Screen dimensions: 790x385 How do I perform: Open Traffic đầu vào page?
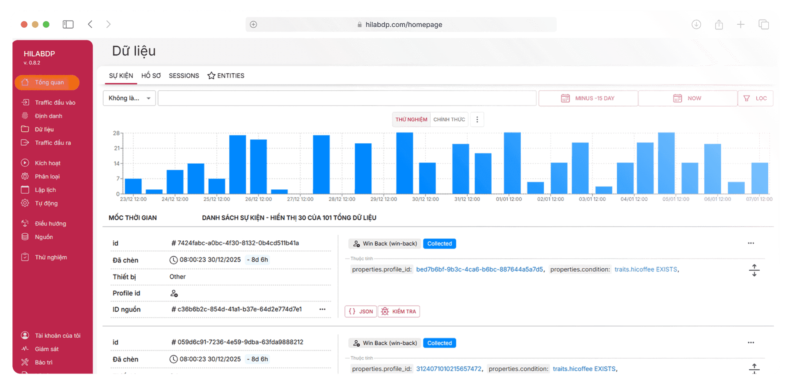coord(55,102)
